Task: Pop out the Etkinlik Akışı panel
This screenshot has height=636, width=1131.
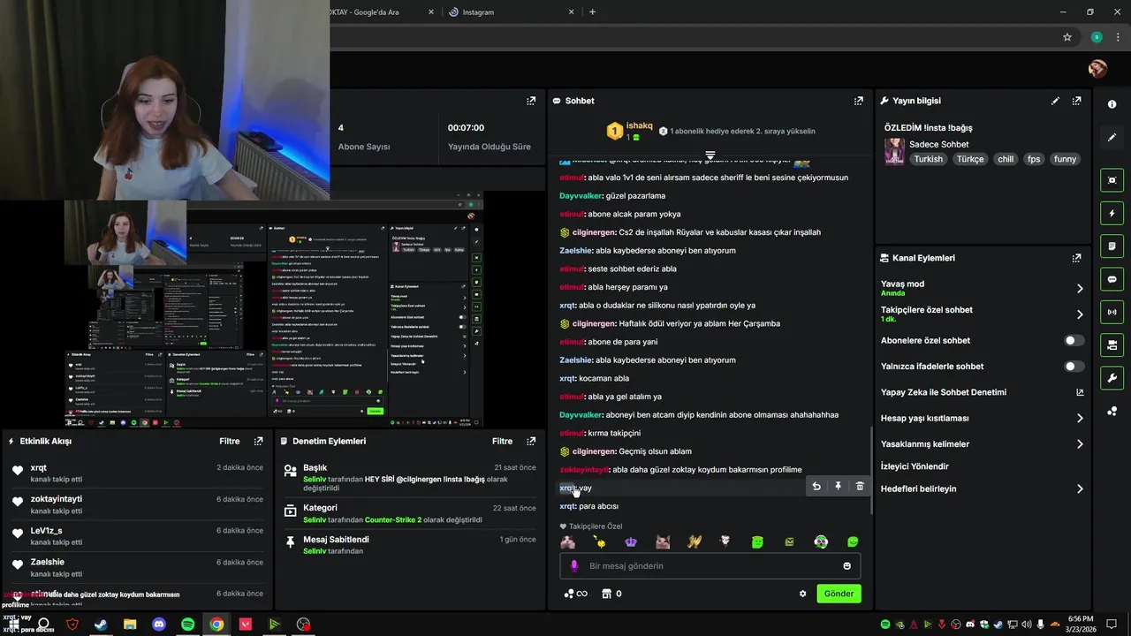Action: click(x=258, y=441)
